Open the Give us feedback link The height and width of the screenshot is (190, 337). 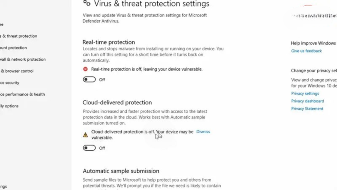(306, 51)
